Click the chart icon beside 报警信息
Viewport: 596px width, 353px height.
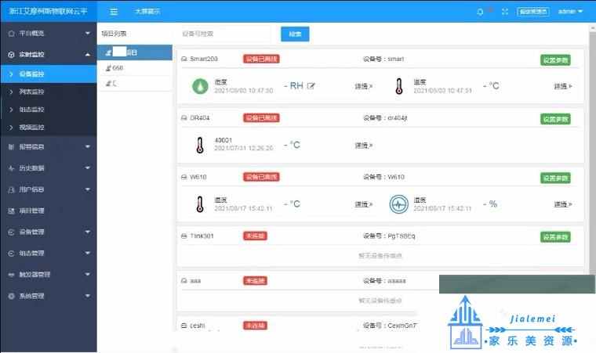click(x=12, y=147)
